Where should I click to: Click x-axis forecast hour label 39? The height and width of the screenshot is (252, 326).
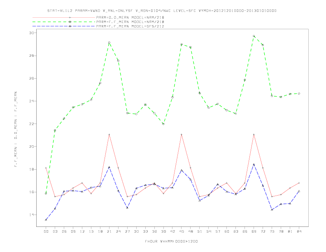coord(163,231)
